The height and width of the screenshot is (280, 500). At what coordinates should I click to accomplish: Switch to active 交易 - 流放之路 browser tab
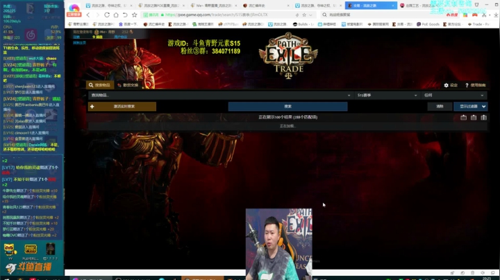coord(371,6)
